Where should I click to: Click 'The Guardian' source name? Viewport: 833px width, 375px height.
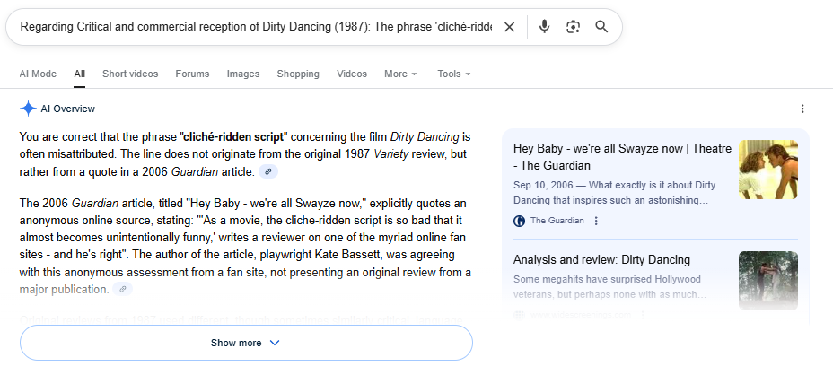[x=557, y=221]
